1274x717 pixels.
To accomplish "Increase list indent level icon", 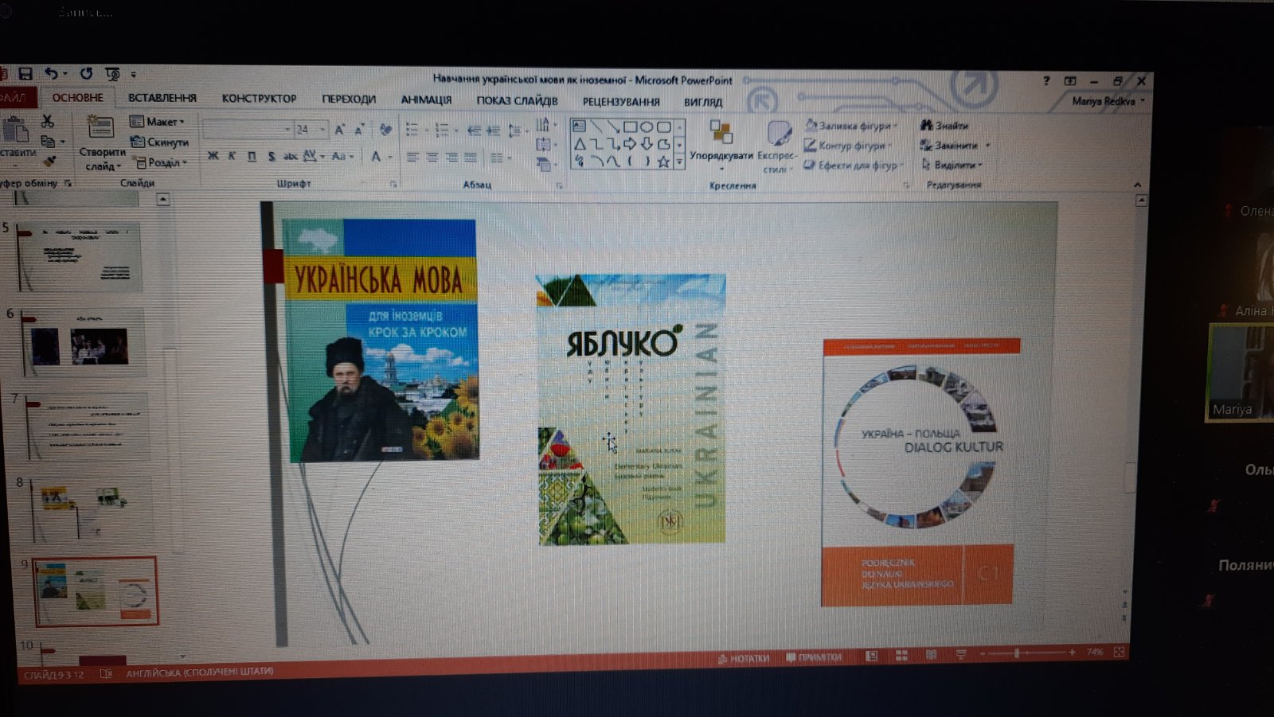I will (x=494, y=130).
